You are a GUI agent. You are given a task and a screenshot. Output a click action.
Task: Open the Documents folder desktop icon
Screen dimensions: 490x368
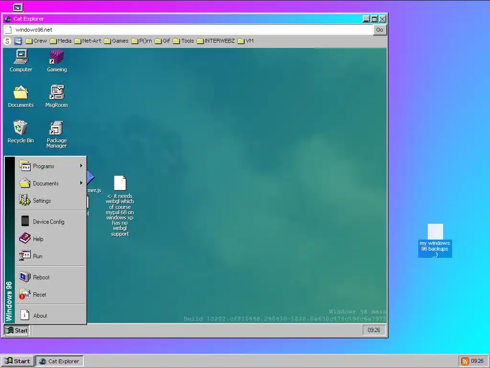click(21, 96)
